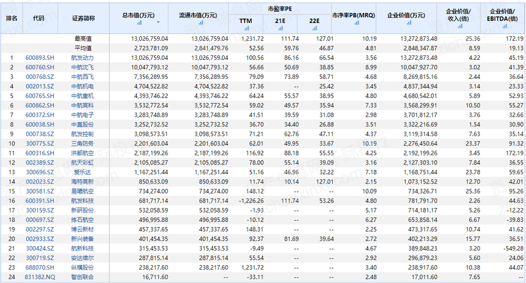Click chart icon under 21E column
The image size is (526, 283).
coord(281,28)
